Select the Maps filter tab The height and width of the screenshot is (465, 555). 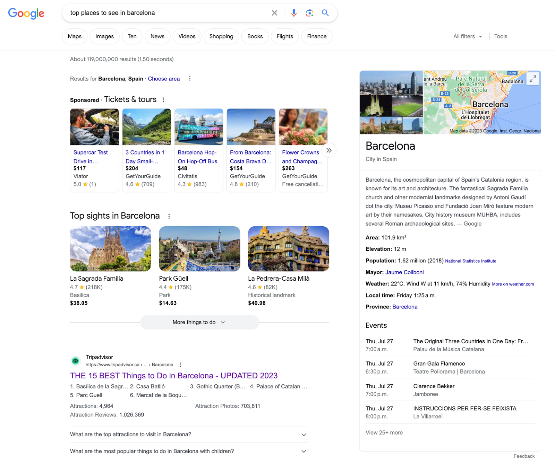[x=75, y=36]
